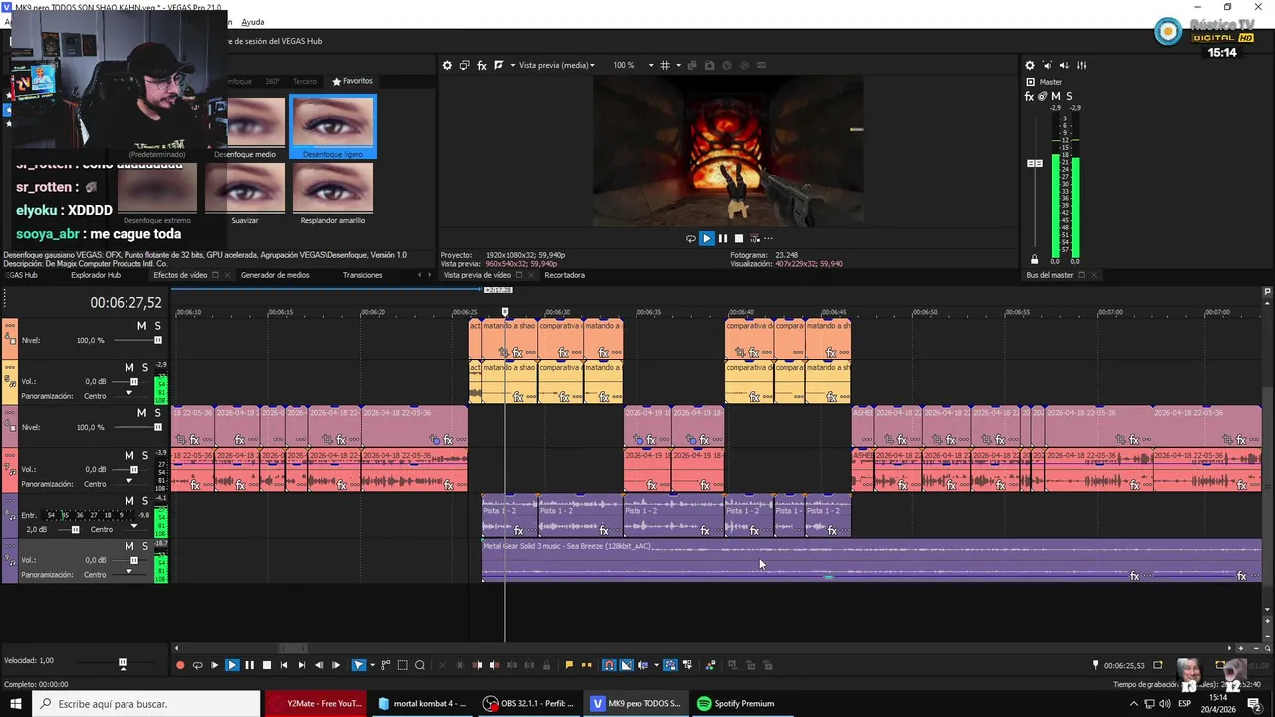Open Y2Mate taskbar window
Screen dimensions: 1275x717
[x=318, y=703]
